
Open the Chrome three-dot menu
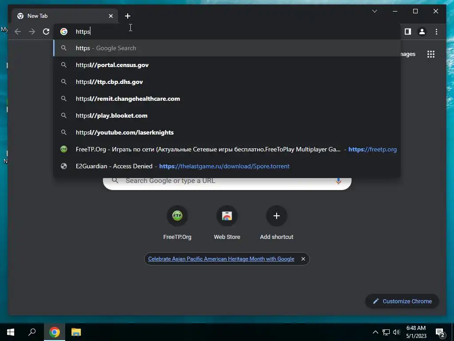tap(436, 32)
